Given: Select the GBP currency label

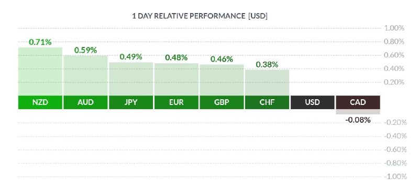Looking at the screenshot, I should point(222,102).
